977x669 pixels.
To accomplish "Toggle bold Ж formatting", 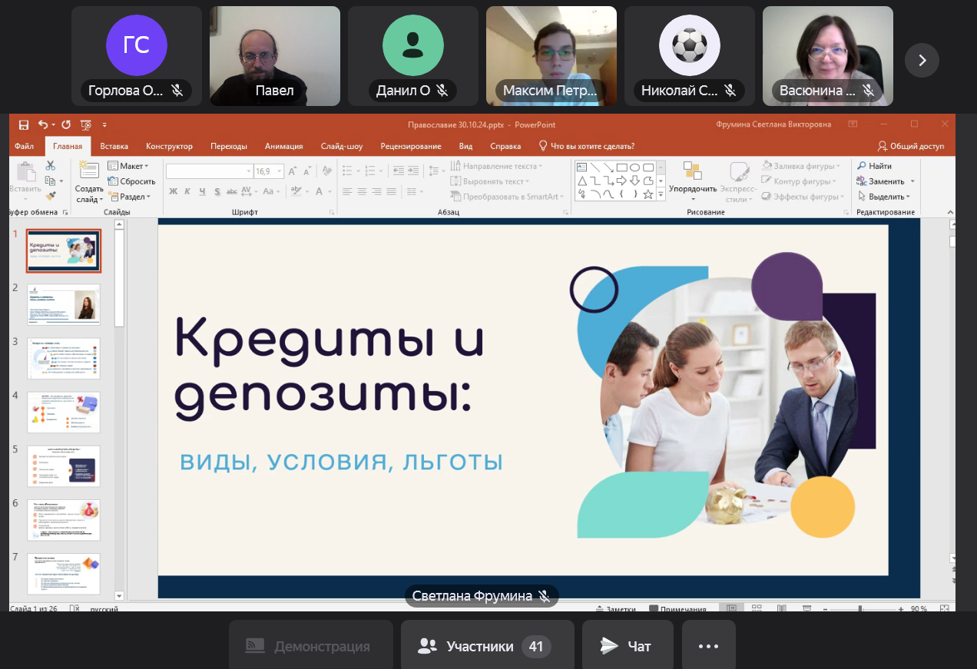I will pos(174,192).
